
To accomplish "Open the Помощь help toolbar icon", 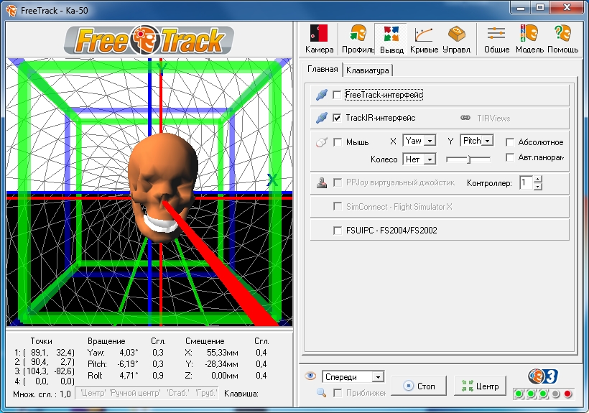I will pos(562,39).
